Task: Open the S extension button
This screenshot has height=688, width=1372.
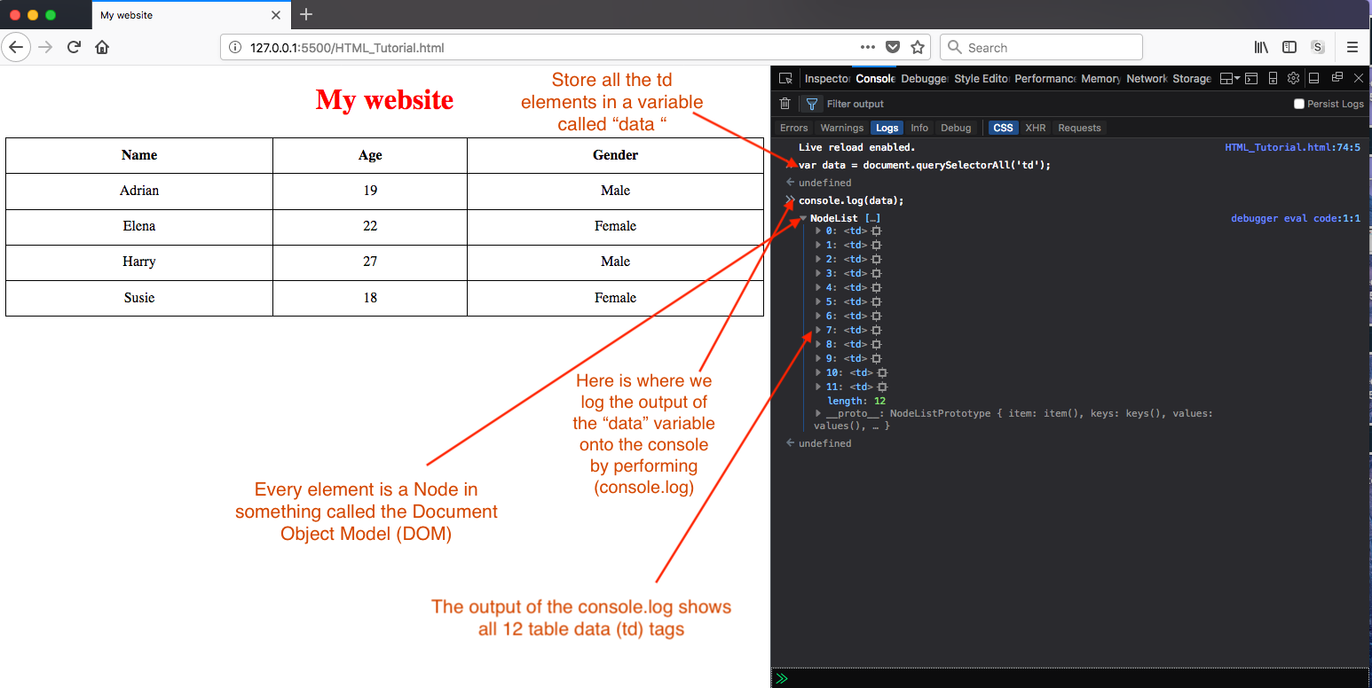Action: [x=1318, y=47]
